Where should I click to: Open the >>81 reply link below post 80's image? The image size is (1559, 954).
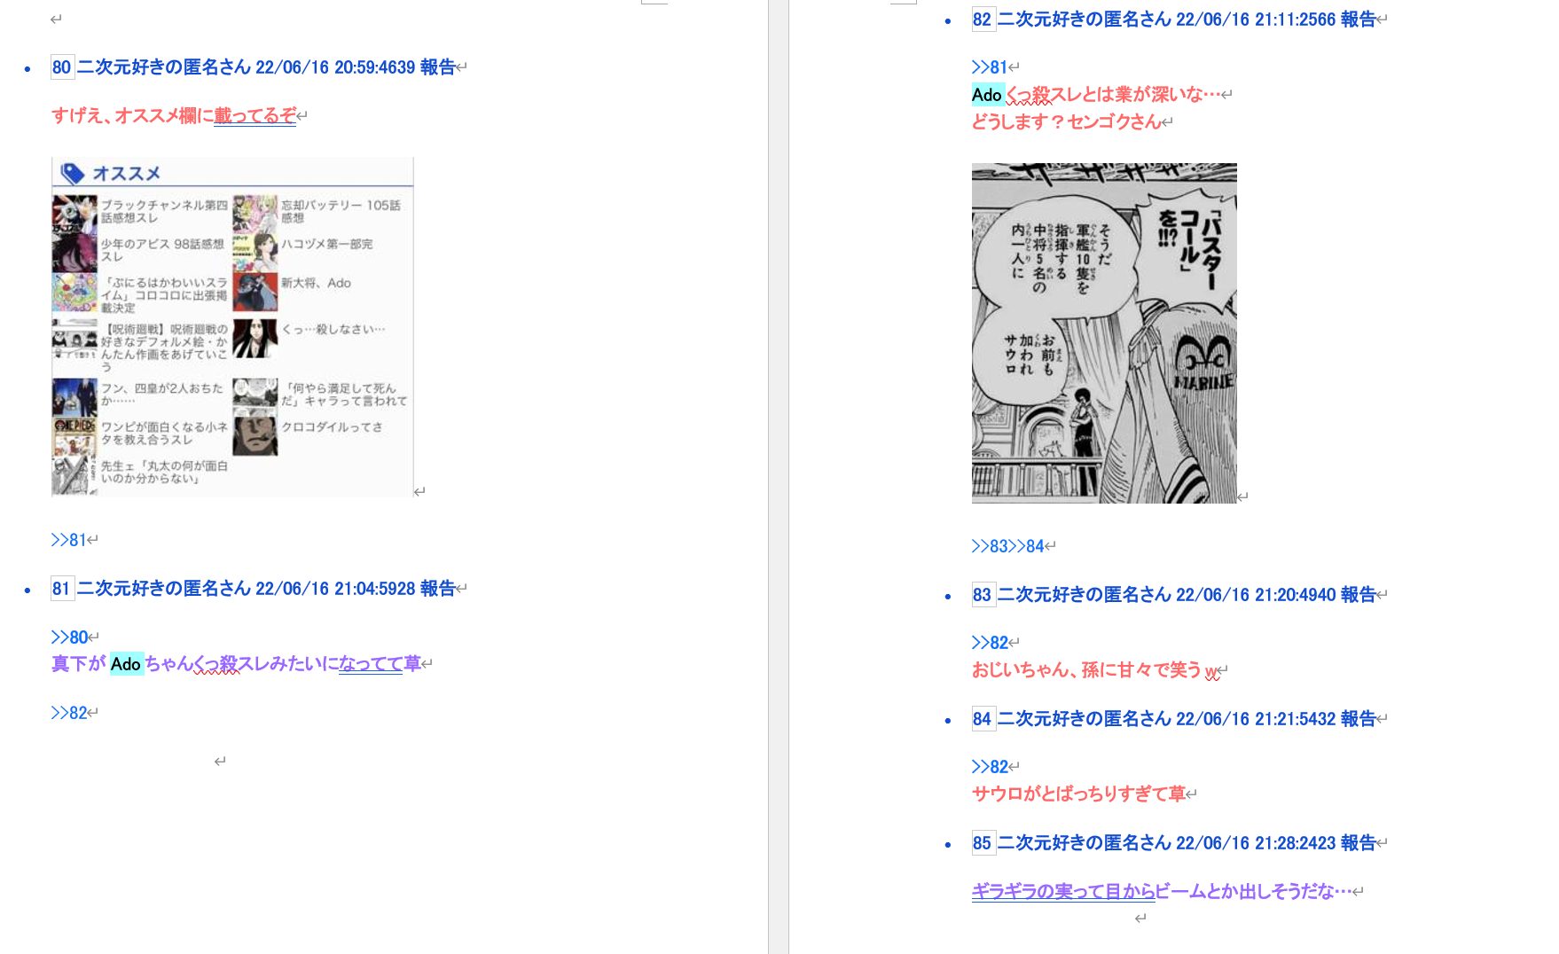(69, 540)
